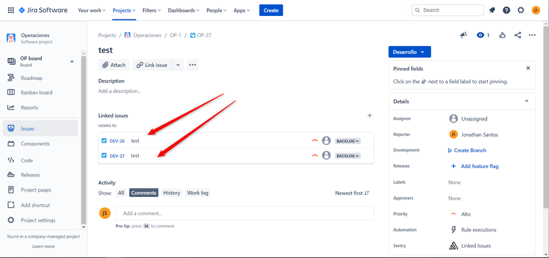Screen dimensions: 549x258
Task: Click the Project settings gear icon
Action: [11, 220]
